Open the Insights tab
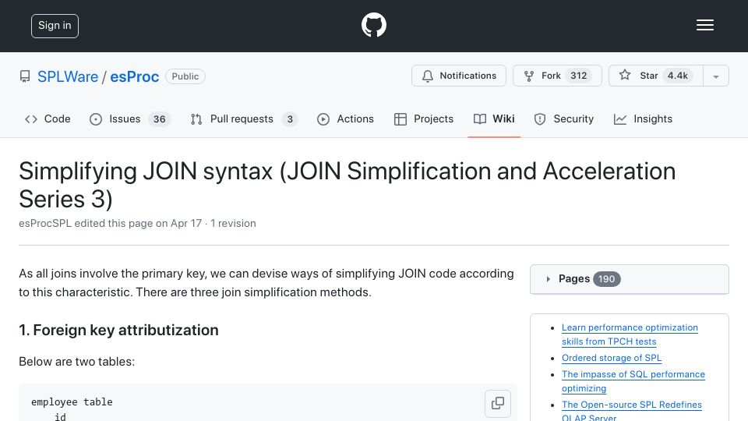 point(643,119)
